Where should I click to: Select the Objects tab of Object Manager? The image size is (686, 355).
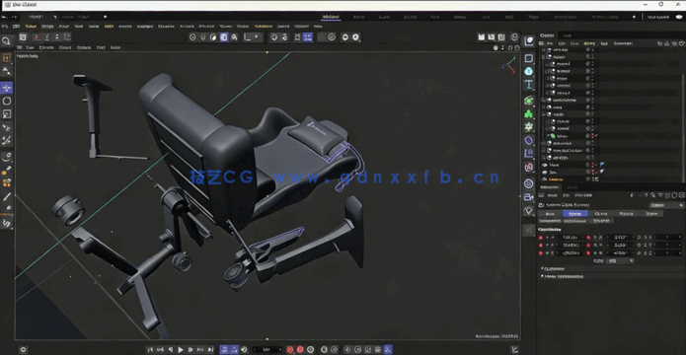(x=547, y=35)
